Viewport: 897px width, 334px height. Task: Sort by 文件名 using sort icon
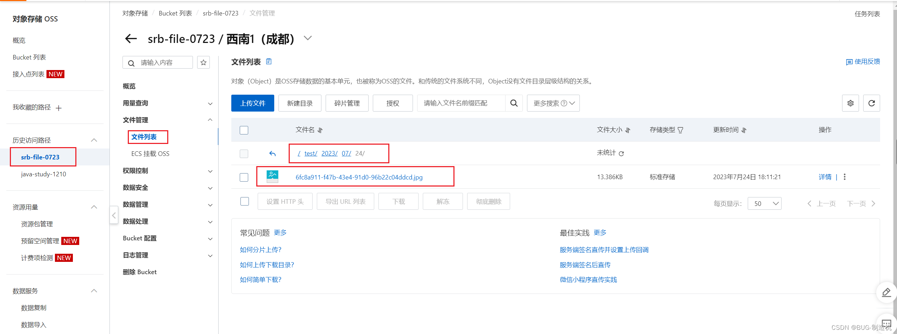320,130
